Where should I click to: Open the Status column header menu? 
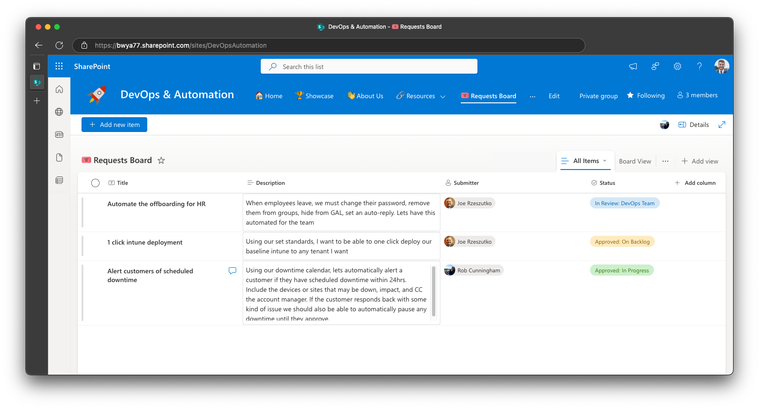[x=603, y=183]
